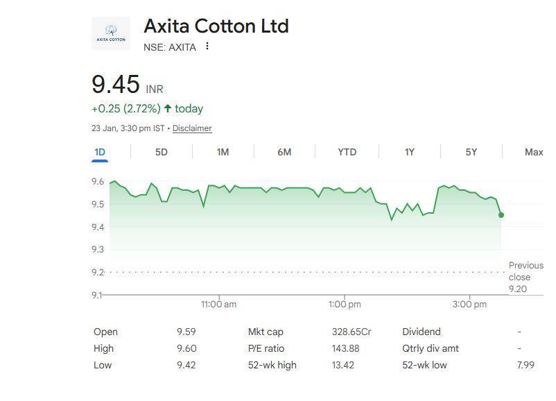The image size is (556, 401).
Task: Click the Previous close 9.20 label
Action: tap(525, 277)
